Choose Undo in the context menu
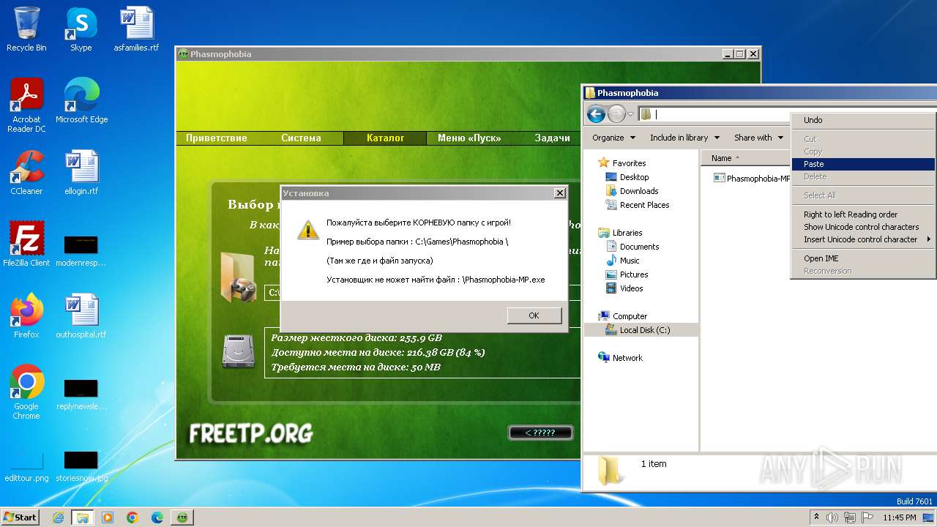This screenshot has width=937, height=527. pos(863,120)
